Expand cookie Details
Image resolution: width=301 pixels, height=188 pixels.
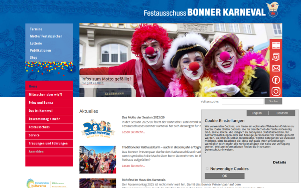click(279, 162)
